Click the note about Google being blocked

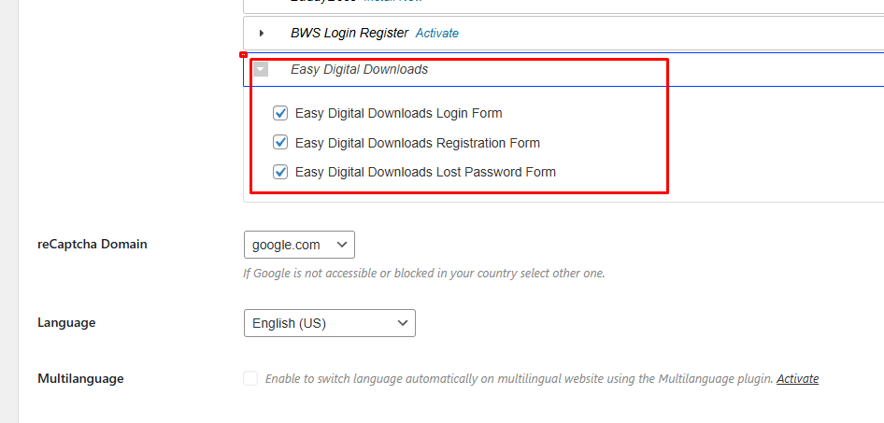423,274
